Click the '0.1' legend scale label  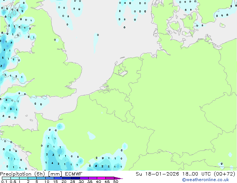[x=4, y=182]
